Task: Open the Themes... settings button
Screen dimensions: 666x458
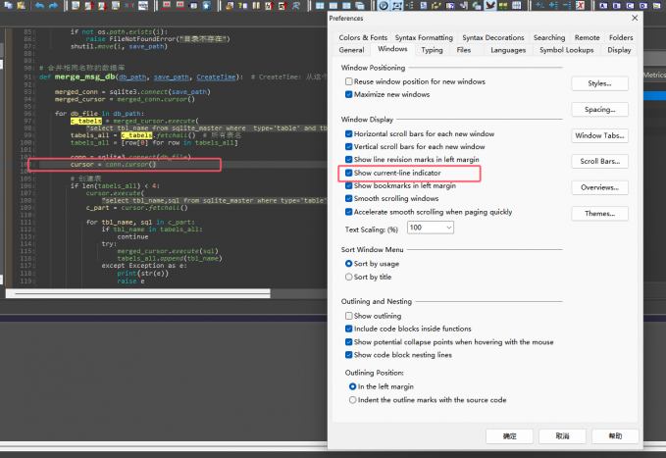Action: (599, 213)
